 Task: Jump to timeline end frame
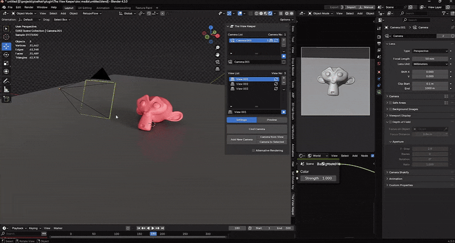click(163, 228)
